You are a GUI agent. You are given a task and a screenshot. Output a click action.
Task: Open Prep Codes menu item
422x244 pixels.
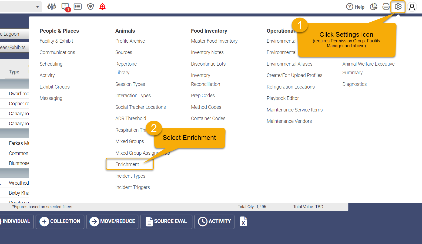click(x=203, y=96)
